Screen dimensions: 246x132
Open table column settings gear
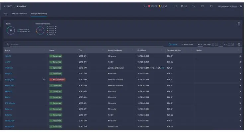point(239,44)
